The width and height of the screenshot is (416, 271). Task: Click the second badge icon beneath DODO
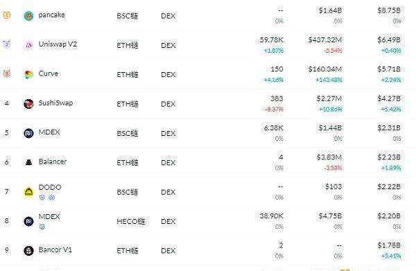pyautogui.click(x=51, y=198)
